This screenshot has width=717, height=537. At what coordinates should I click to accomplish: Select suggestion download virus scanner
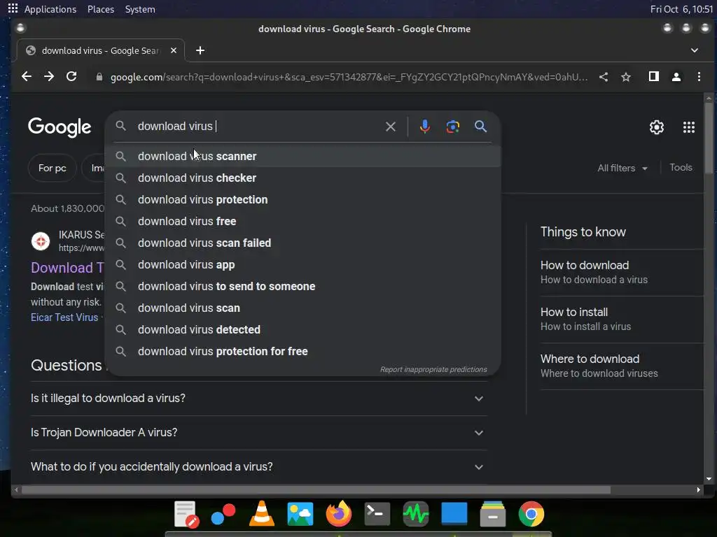pyautogui.click(x=302, y=156)
